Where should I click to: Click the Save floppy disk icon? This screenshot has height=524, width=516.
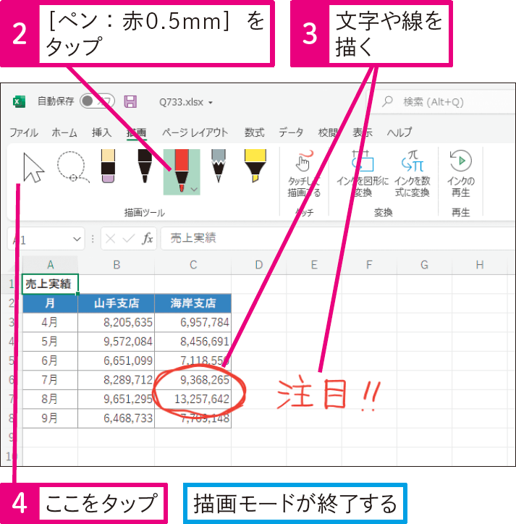(130, 101)
